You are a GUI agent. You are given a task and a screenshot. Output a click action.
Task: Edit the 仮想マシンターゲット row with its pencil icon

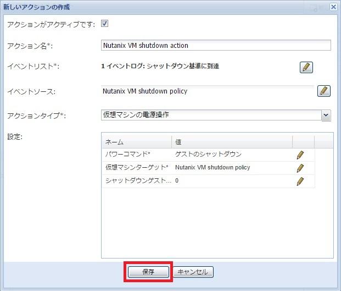pyautogui.click(x=300, y=168)
